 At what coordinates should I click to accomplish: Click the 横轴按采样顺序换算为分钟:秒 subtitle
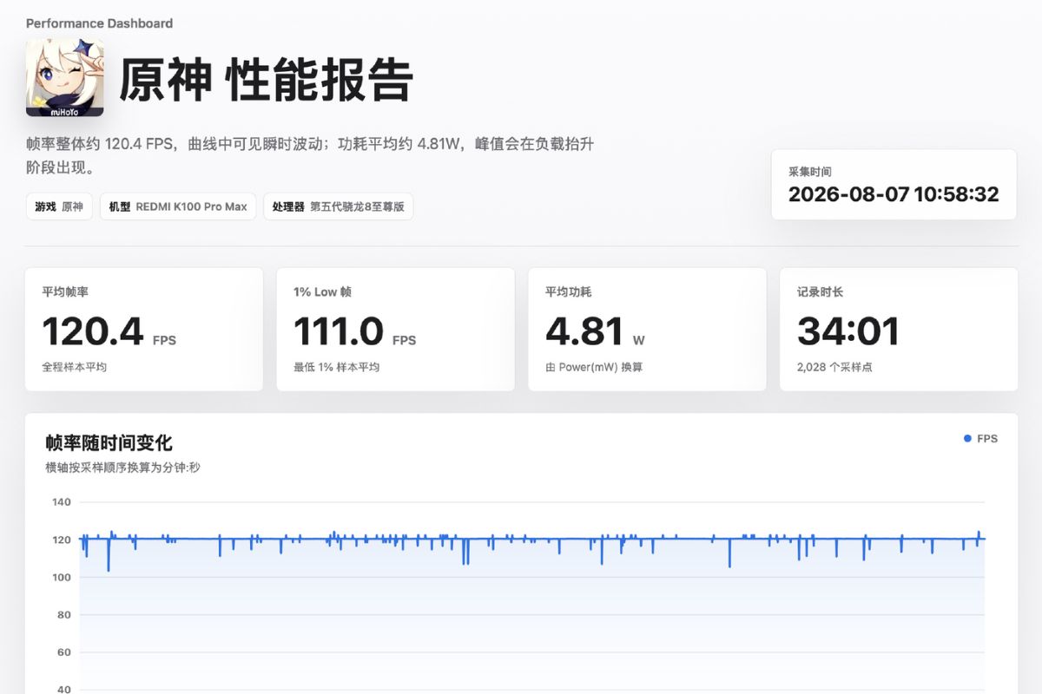(122, 468)
